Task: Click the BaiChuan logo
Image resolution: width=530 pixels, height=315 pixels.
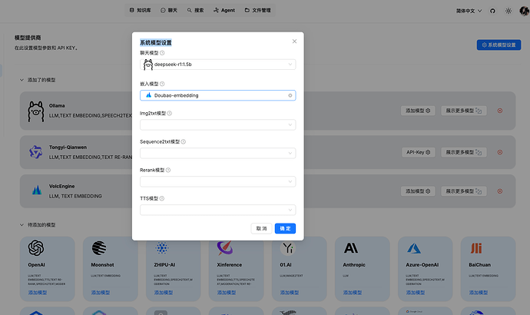Action: click(x=476, y=248)
